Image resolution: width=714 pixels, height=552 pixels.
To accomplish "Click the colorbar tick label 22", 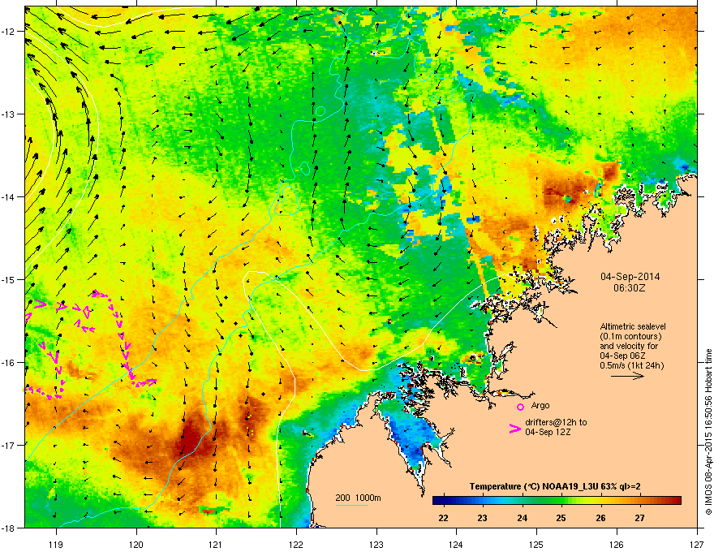I will tap(443, 518).
